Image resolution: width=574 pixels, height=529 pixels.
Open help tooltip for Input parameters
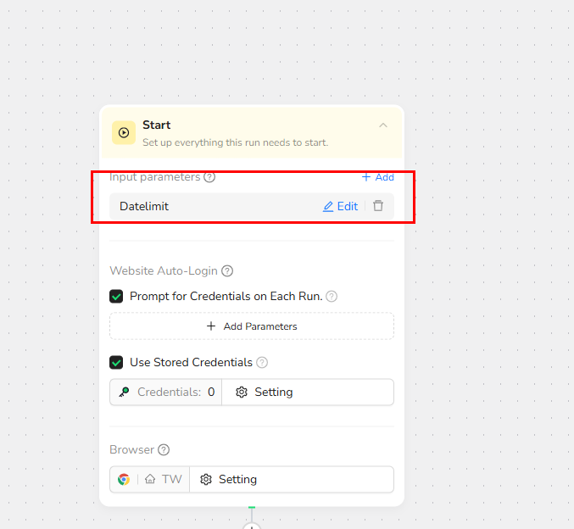click(x=209, y=177)
